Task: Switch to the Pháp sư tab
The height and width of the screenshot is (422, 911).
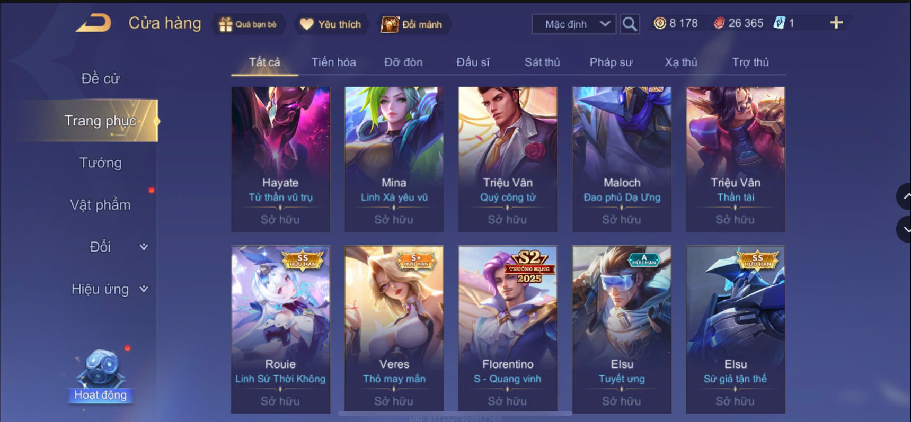Action: click(x=611, y=62)
